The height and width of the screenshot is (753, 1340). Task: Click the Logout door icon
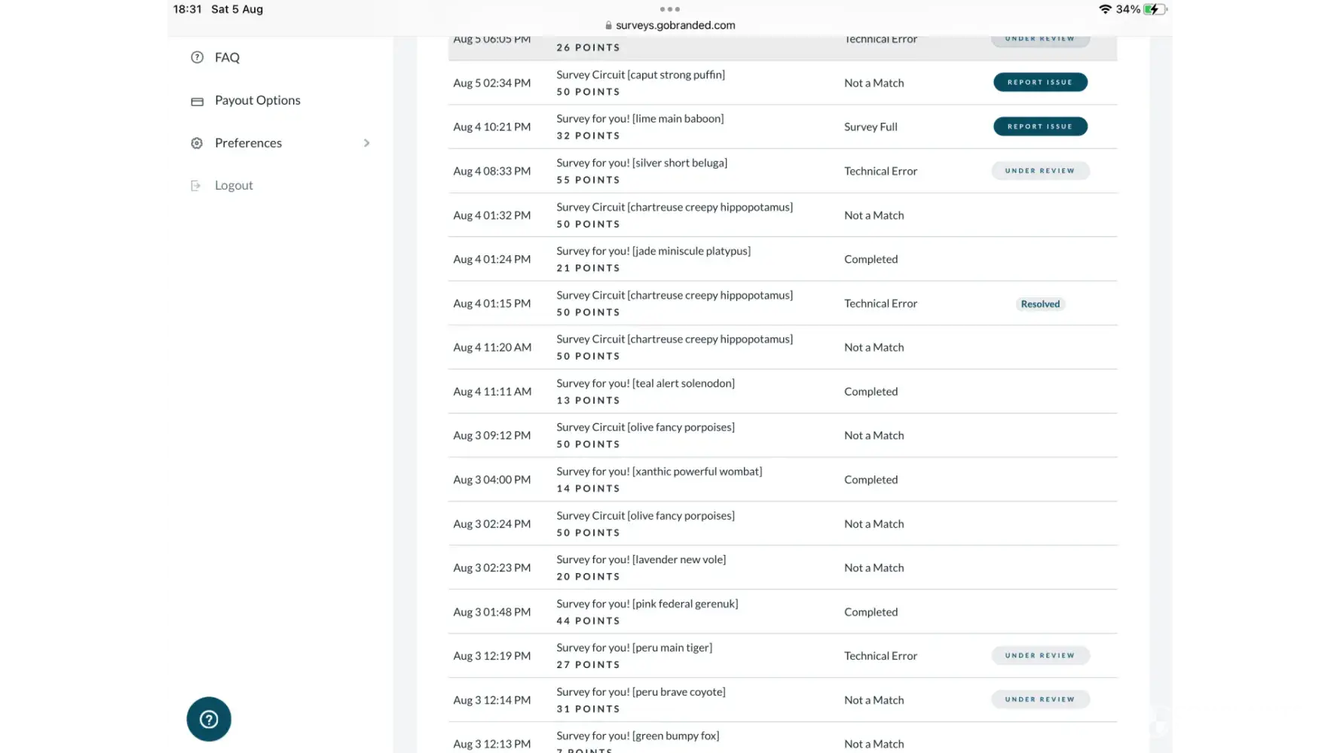pos(196,186)
